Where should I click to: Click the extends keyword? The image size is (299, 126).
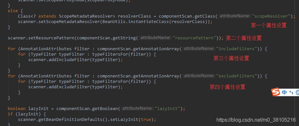(47, 16)
